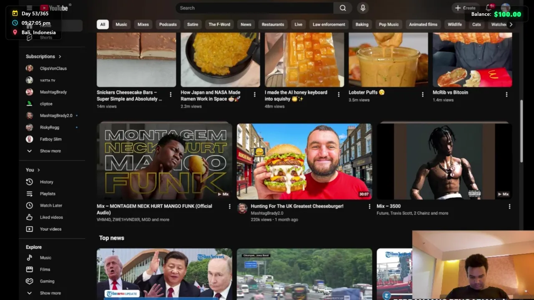The width and height of the screenshot is (534, 300).
Task: Select the Cats filter chip
Action: click(x=476, y=24)
